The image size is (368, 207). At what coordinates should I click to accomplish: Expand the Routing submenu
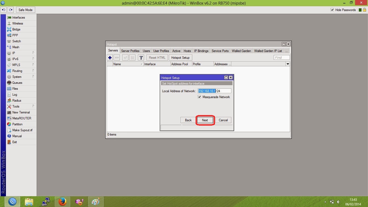pos(33,71)
